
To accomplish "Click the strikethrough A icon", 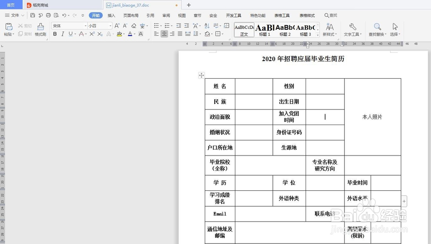I will (81, 34).
